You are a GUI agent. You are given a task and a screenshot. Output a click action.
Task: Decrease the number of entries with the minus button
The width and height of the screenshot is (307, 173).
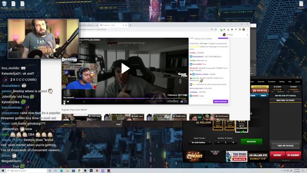(218, 142)
